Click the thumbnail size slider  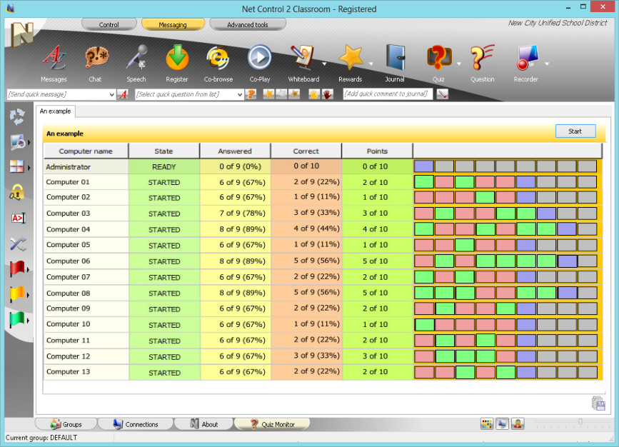580,422
